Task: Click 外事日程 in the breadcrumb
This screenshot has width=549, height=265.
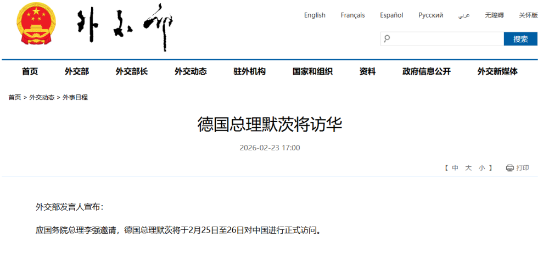Action: tap(75, 97)
